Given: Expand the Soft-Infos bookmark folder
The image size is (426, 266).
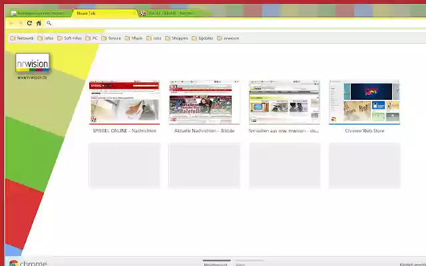Looking at the screenshot, I should [x=69, y=39].
